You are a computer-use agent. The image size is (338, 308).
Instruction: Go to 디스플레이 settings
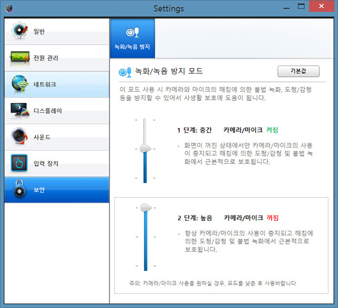coord(57,111)
